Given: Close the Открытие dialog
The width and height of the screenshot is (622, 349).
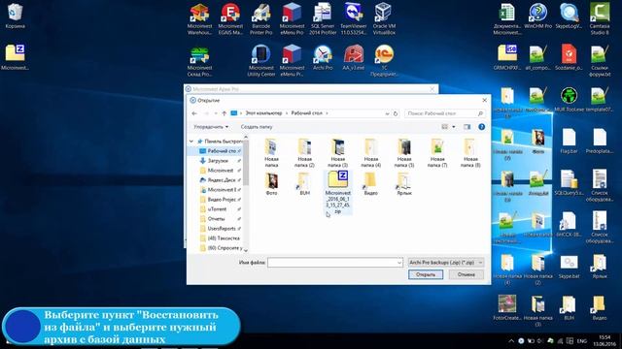Looking at the screenshot, I should [484, 101].
